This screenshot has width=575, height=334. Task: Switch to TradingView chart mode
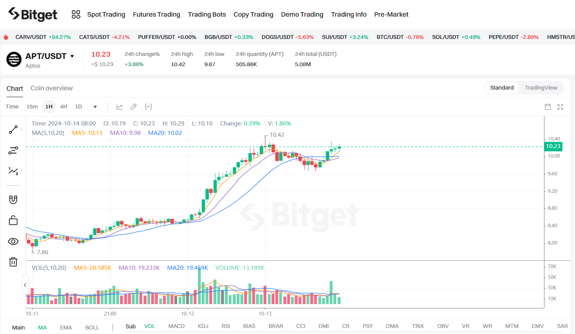[x=541, y=88]
